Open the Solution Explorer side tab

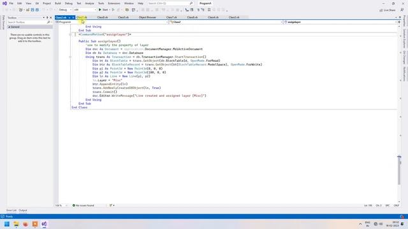(x=404, y=38)
